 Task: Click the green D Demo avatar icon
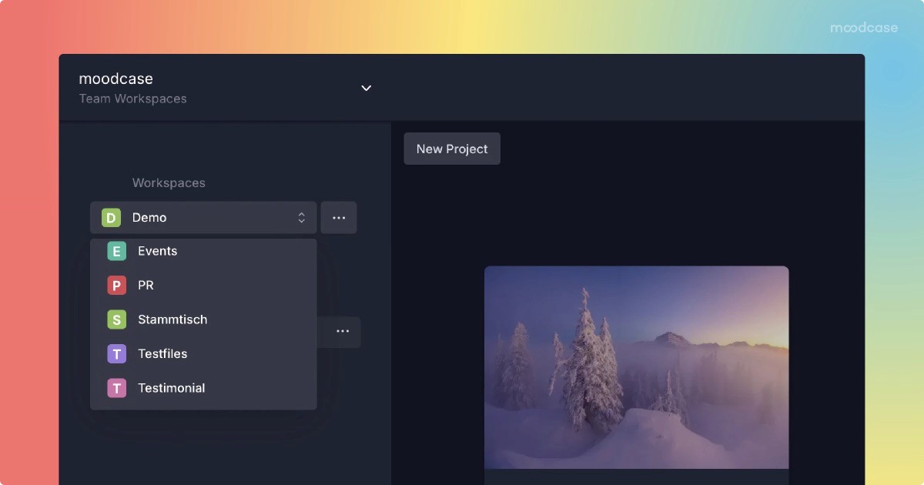pyautogui.click(x=111, y=218)
